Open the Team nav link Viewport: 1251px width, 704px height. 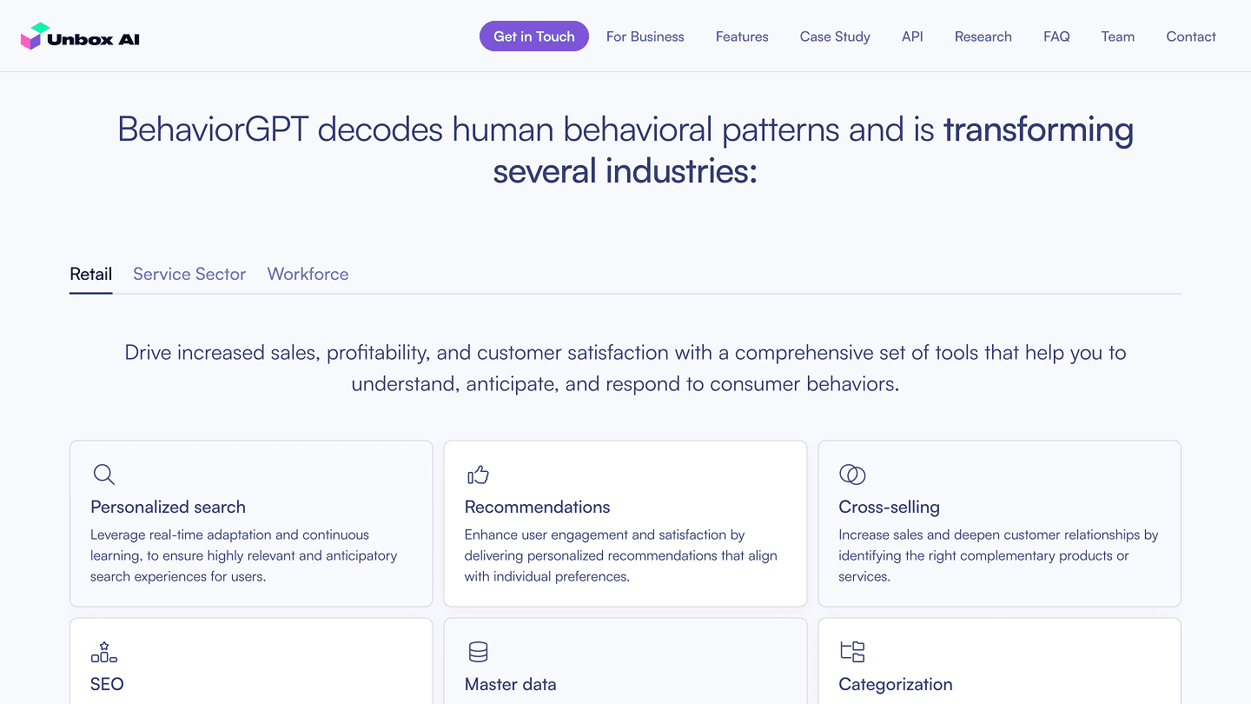1118,37
